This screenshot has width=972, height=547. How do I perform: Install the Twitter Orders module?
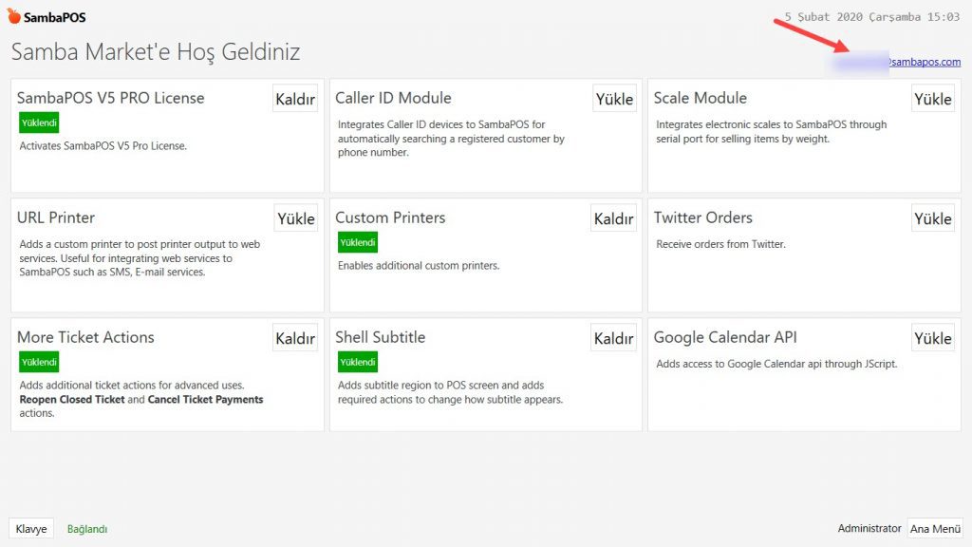pyautogui.click(x=932, y=218)
